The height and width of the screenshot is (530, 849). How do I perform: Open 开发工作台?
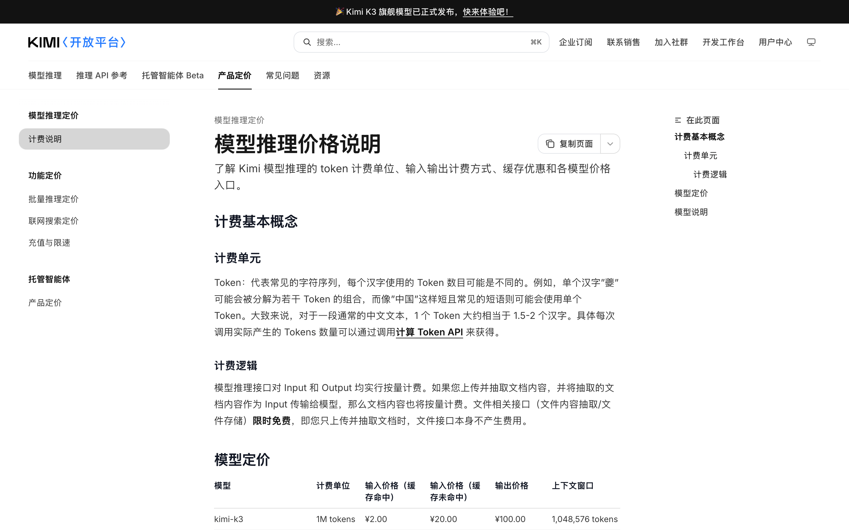(723, 42)
